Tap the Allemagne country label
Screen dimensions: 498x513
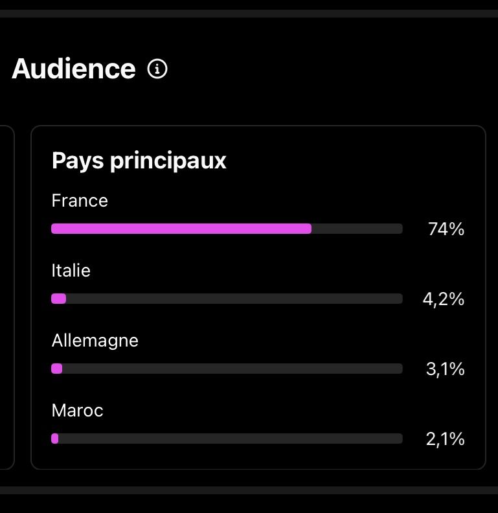click(95, 341)
